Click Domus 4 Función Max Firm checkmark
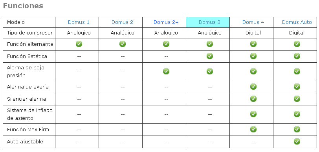The height and width of the screenshot is (152, 319). click(x=253, y=129)
